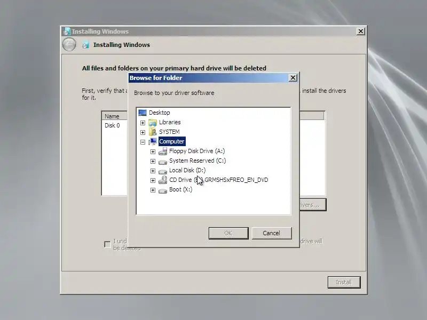Expand Boot (X:) drive
Image resolution: width=427 pixels, height=320 pixels.
(x=153, y=190)
